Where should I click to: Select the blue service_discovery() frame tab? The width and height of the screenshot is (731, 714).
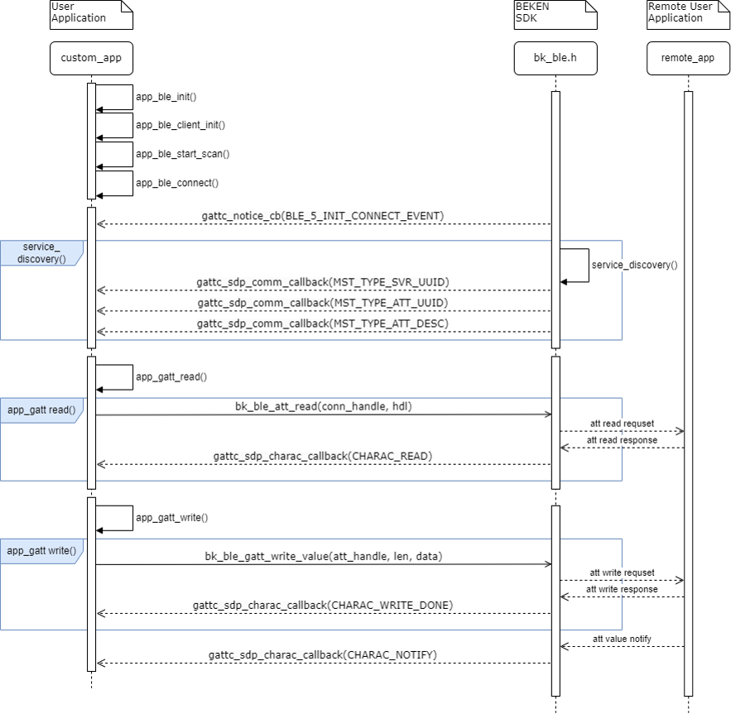[x=40, y=253]
